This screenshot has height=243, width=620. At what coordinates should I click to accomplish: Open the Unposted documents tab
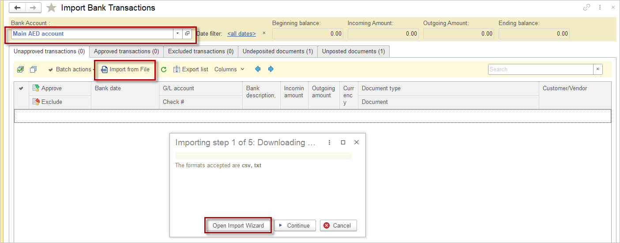pyautogui.click(x=353, y=52)
